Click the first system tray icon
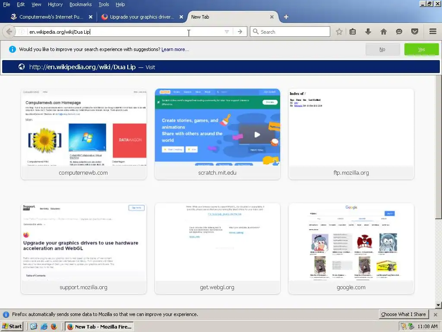Screen dimensions: 442x332 click(x=404, y=326)
